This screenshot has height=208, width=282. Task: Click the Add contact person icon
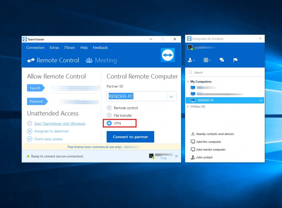pos(193,158)
